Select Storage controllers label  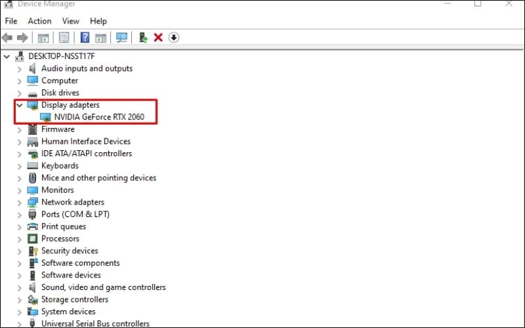pyautogui.click(x=75, y=300)
